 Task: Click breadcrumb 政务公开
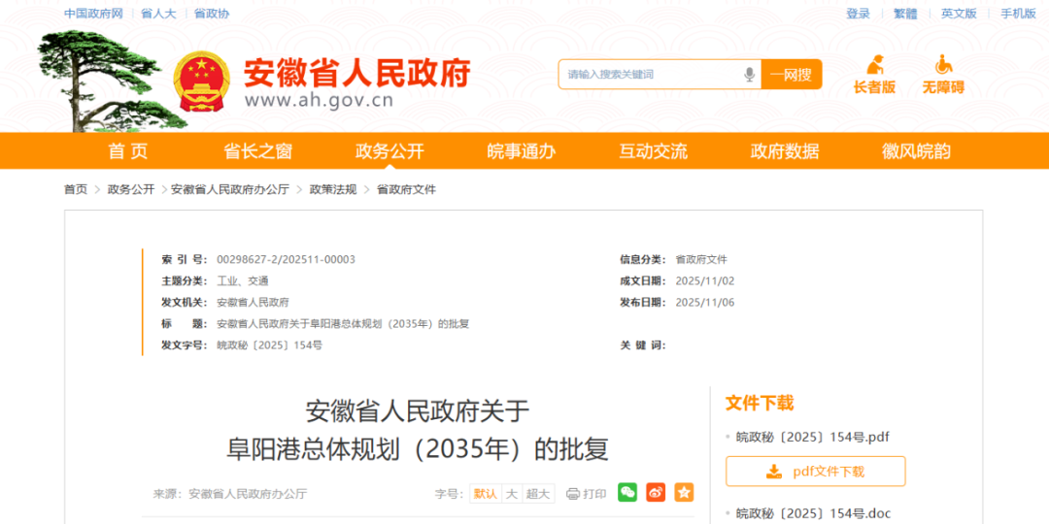[131, 189]
